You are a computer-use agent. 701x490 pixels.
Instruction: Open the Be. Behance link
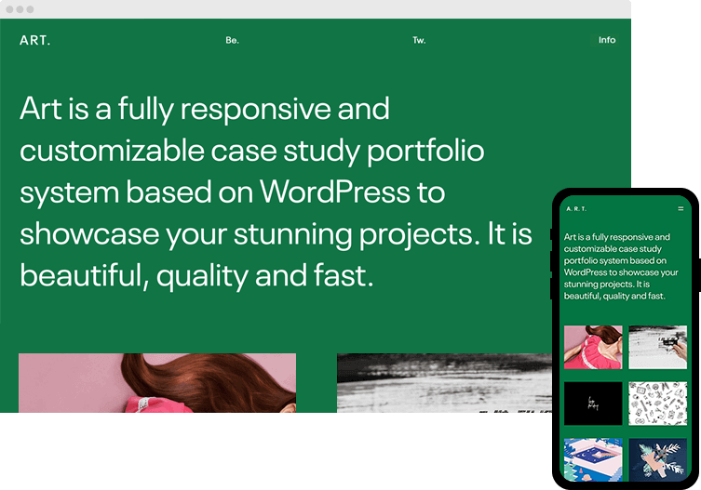tap(232, 41)
